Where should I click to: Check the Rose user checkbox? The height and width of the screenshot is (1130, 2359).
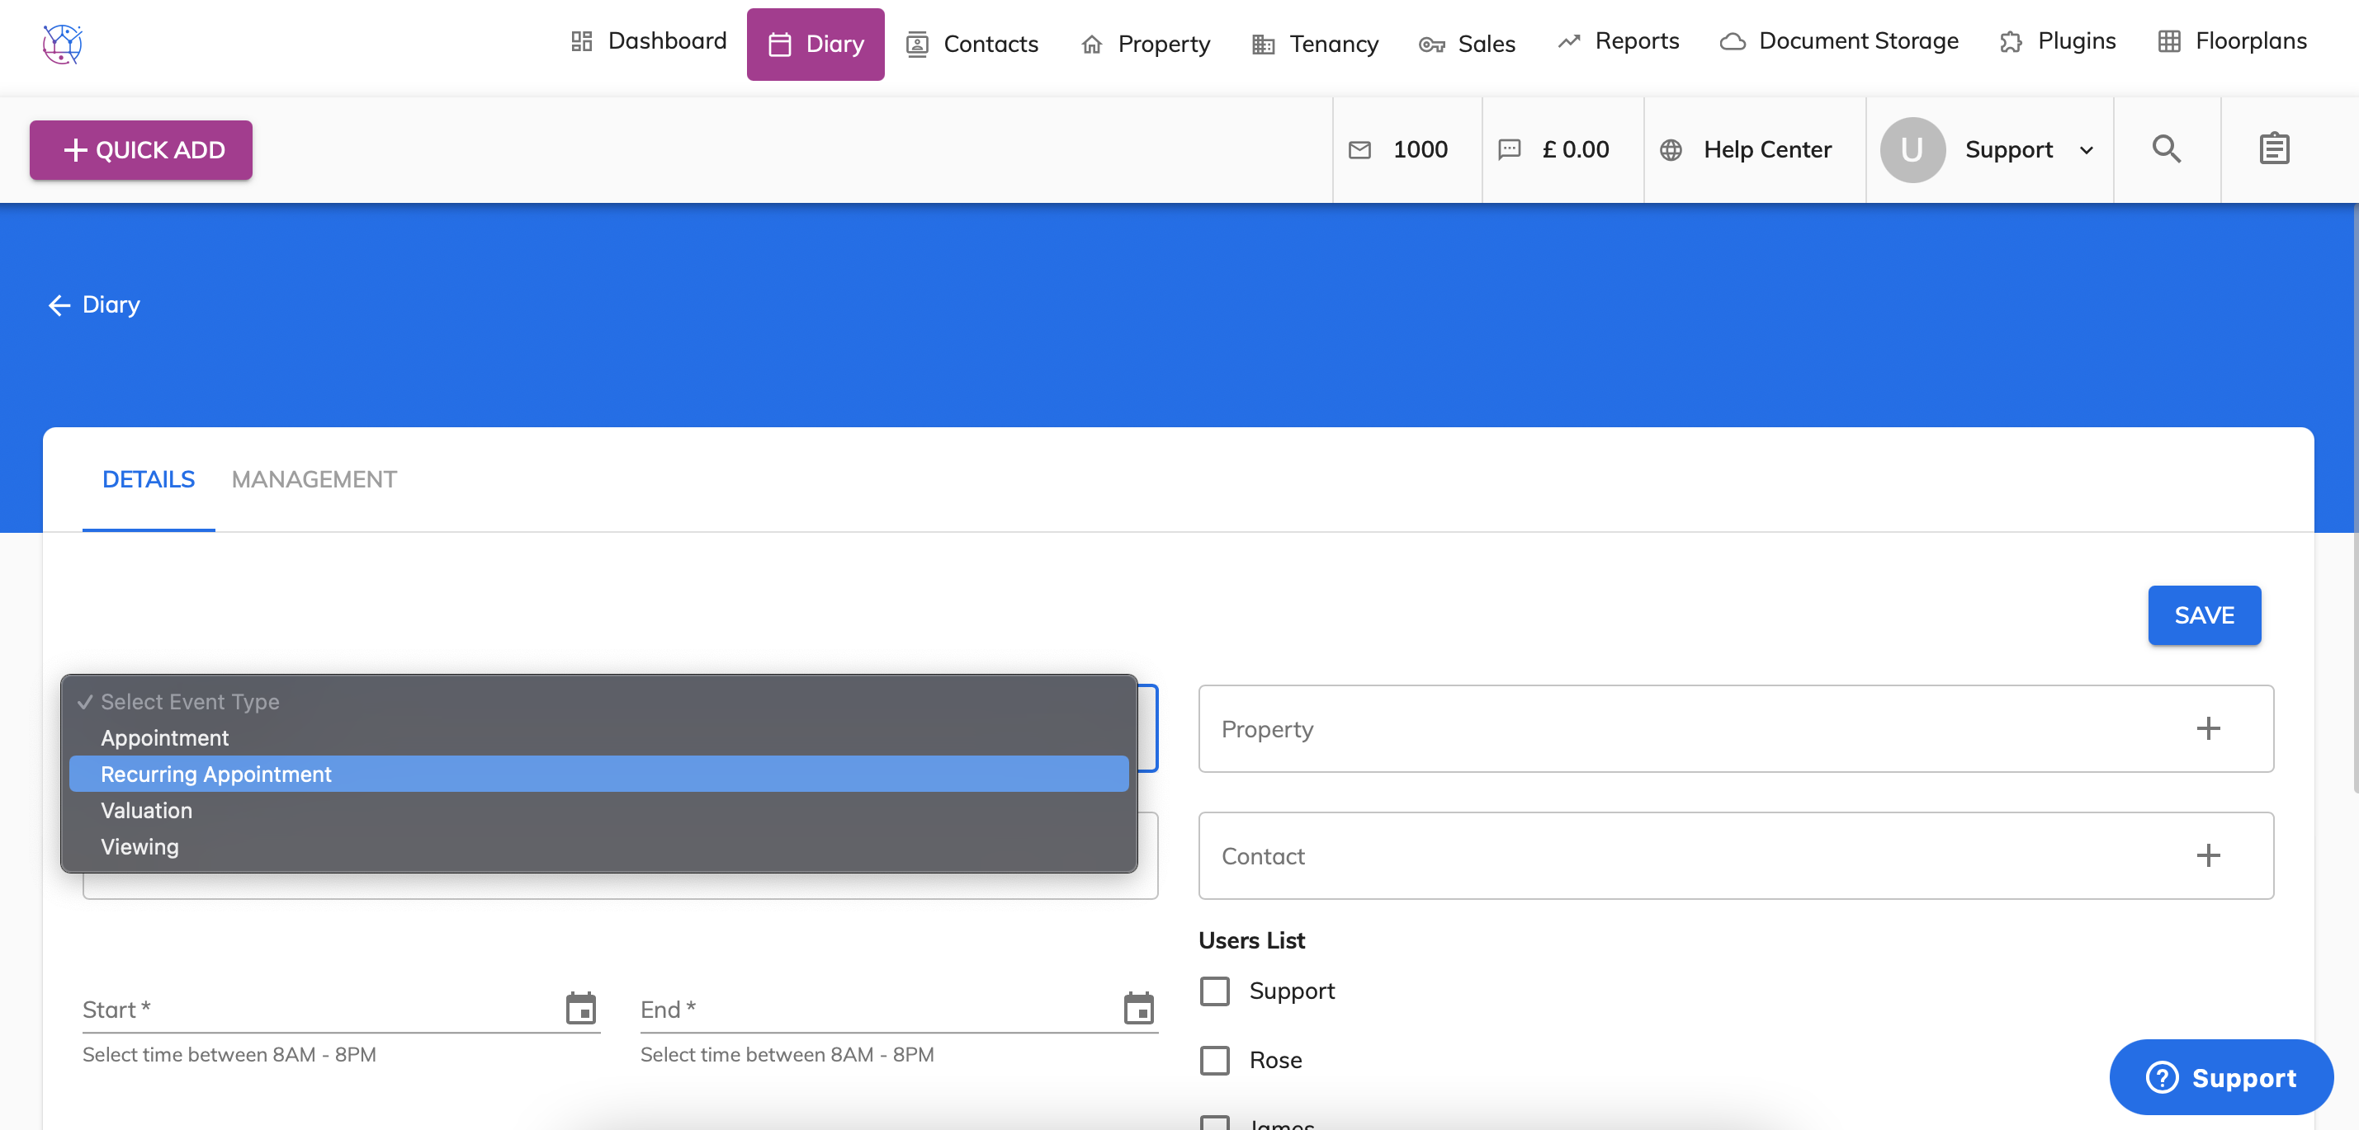point(1214,1061)
